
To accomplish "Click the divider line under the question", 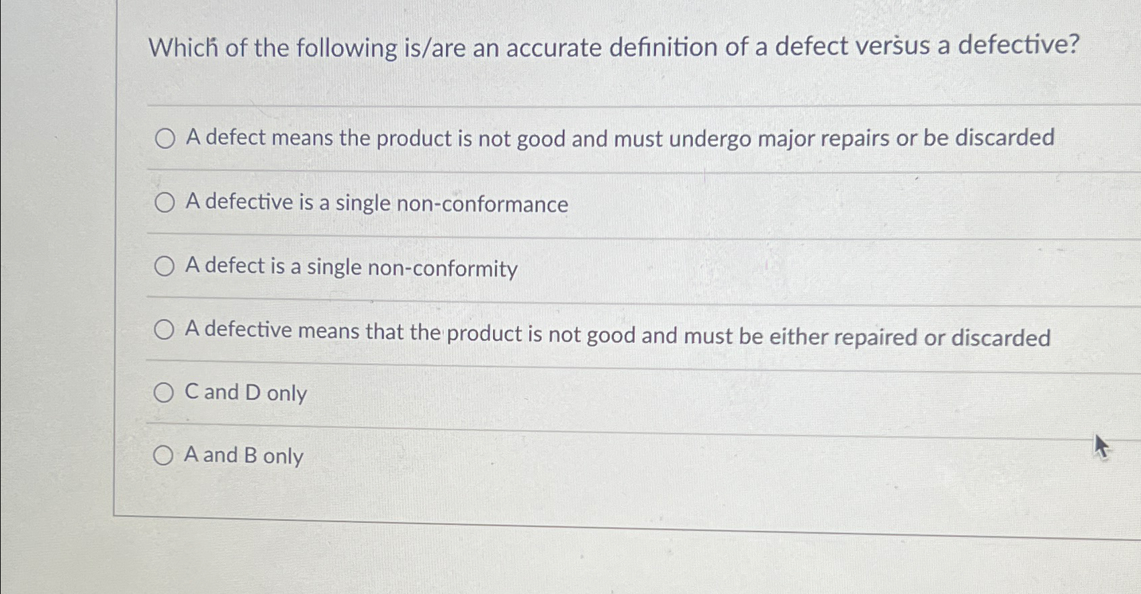I will (604, 104).
